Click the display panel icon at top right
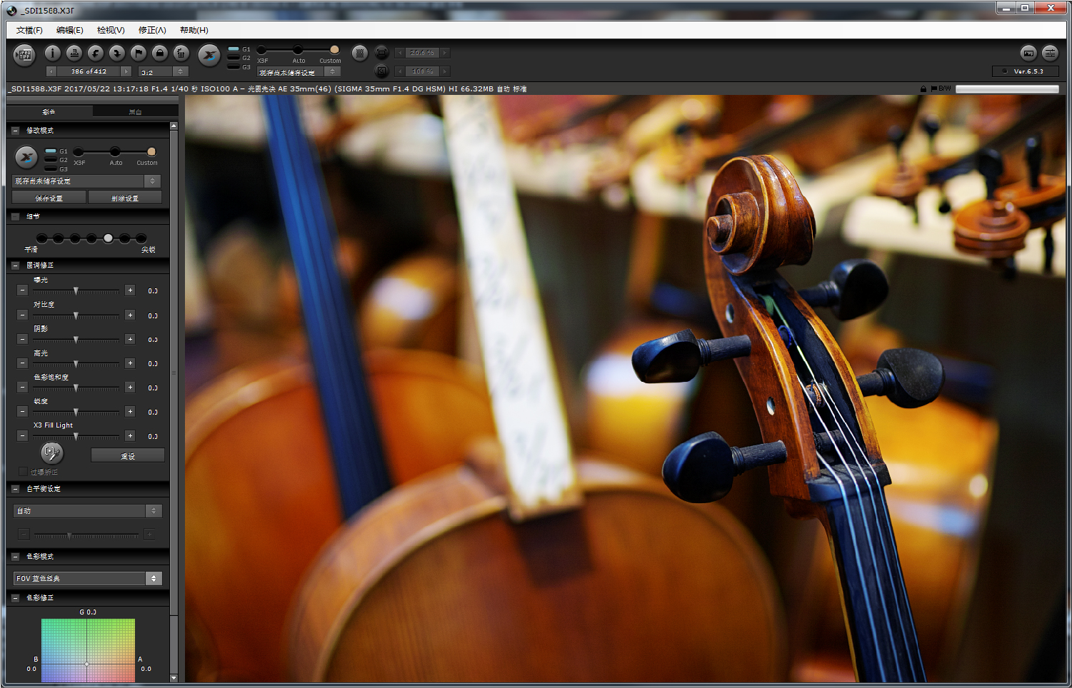Screen dimensions: 1072x688 pos(1028,53)
